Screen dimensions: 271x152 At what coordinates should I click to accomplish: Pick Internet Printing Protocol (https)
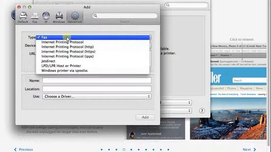(x=93, y=52)
